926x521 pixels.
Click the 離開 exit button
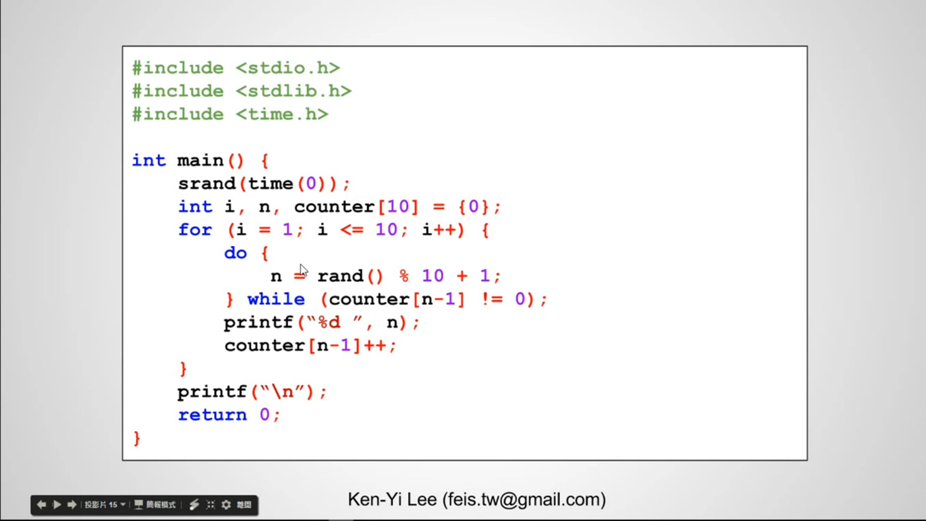tap(244, 505)
